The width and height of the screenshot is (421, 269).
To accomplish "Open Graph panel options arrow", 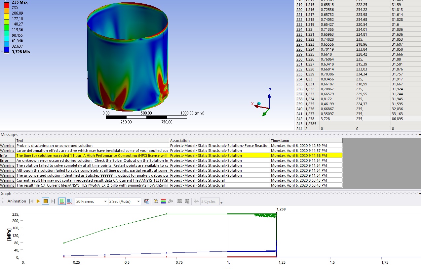I will 420,194.
